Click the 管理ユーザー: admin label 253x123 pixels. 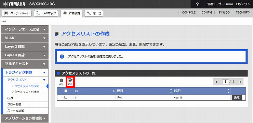point(220,4)
